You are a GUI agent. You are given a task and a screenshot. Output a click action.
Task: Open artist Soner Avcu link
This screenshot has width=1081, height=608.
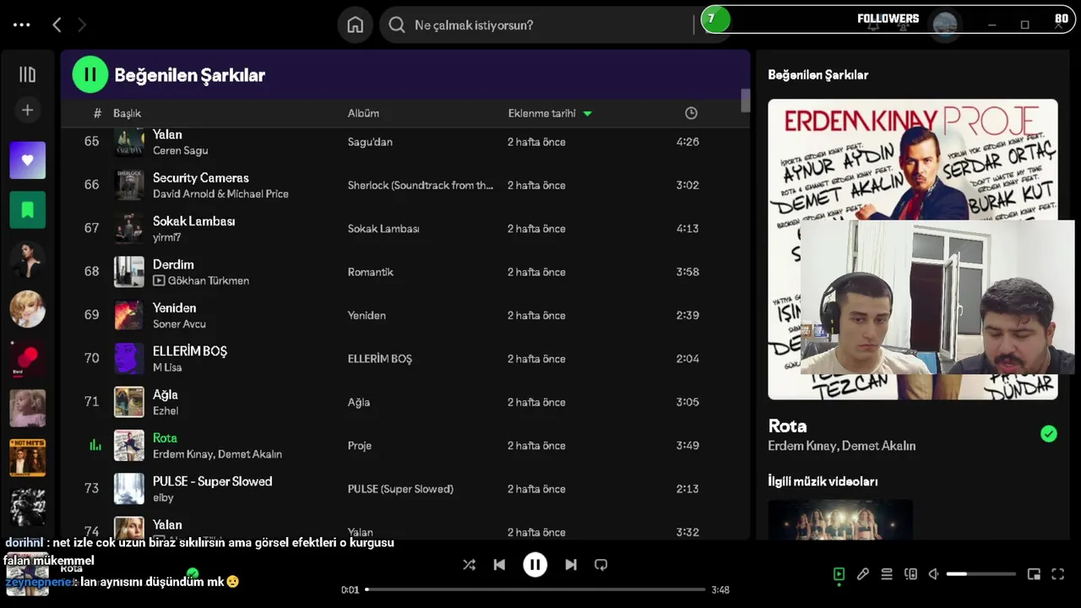tap(179, 323)
